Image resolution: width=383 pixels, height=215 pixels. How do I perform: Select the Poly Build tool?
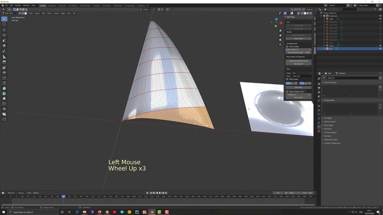pos(4,88)
